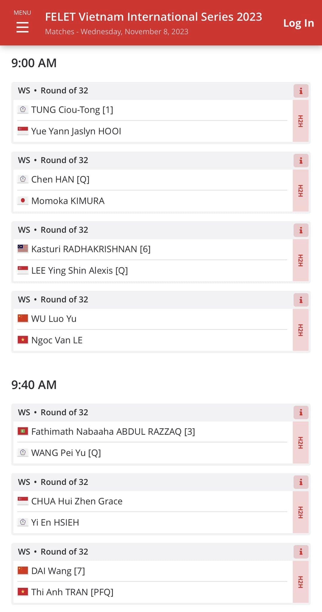View H2H for ABDUL RAZZAQ vs WANG

click(x=300, y=443)
